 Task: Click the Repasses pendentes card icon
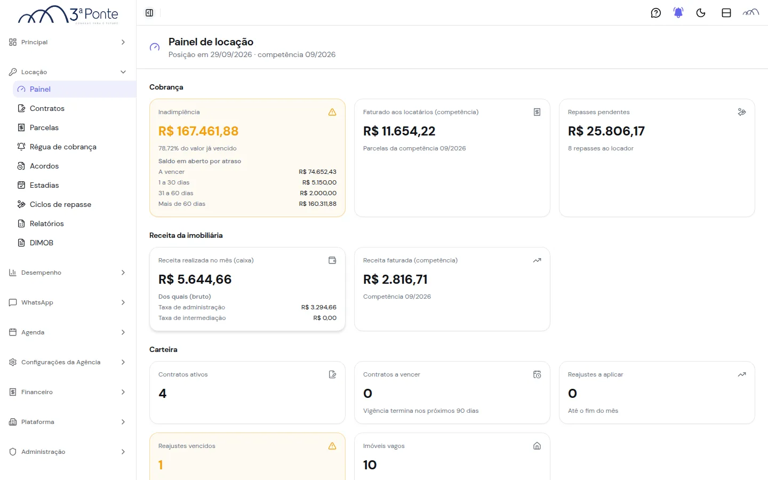(742, 112)
